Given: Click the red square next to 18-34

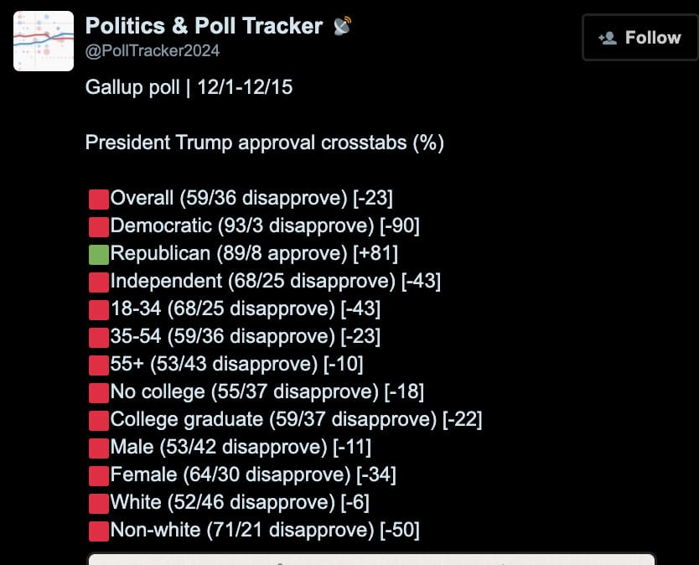Looking at the screenshot, I should click(99, 309).
